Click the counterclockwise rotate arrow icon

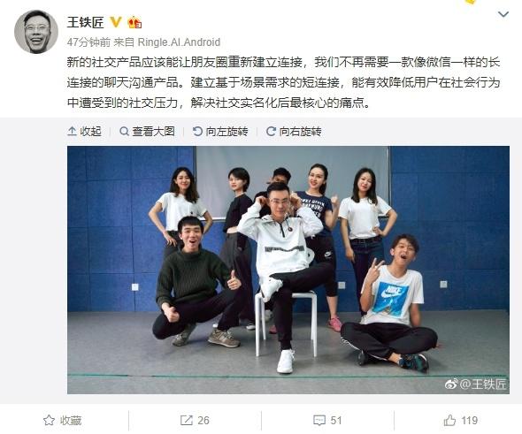point(197,132)
